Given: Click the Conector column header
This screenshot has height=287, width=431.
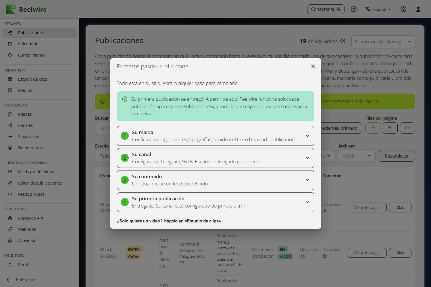Looking at the screenshot, I should [332, 176].
